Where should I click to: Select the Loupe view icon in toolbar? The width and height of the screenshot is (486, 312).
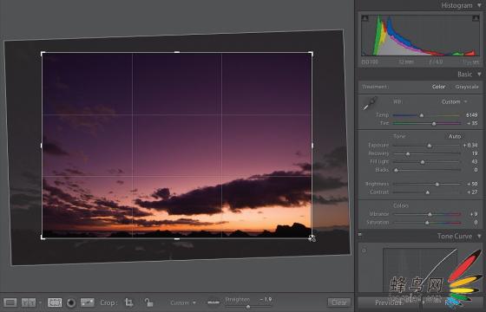[x=10, y=302]
